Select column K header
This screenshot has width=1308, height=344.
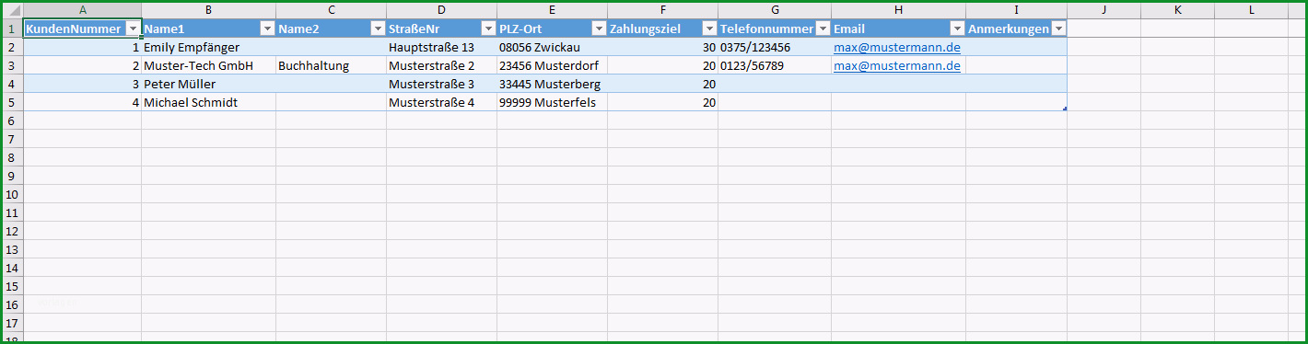tap(1177, 9)
